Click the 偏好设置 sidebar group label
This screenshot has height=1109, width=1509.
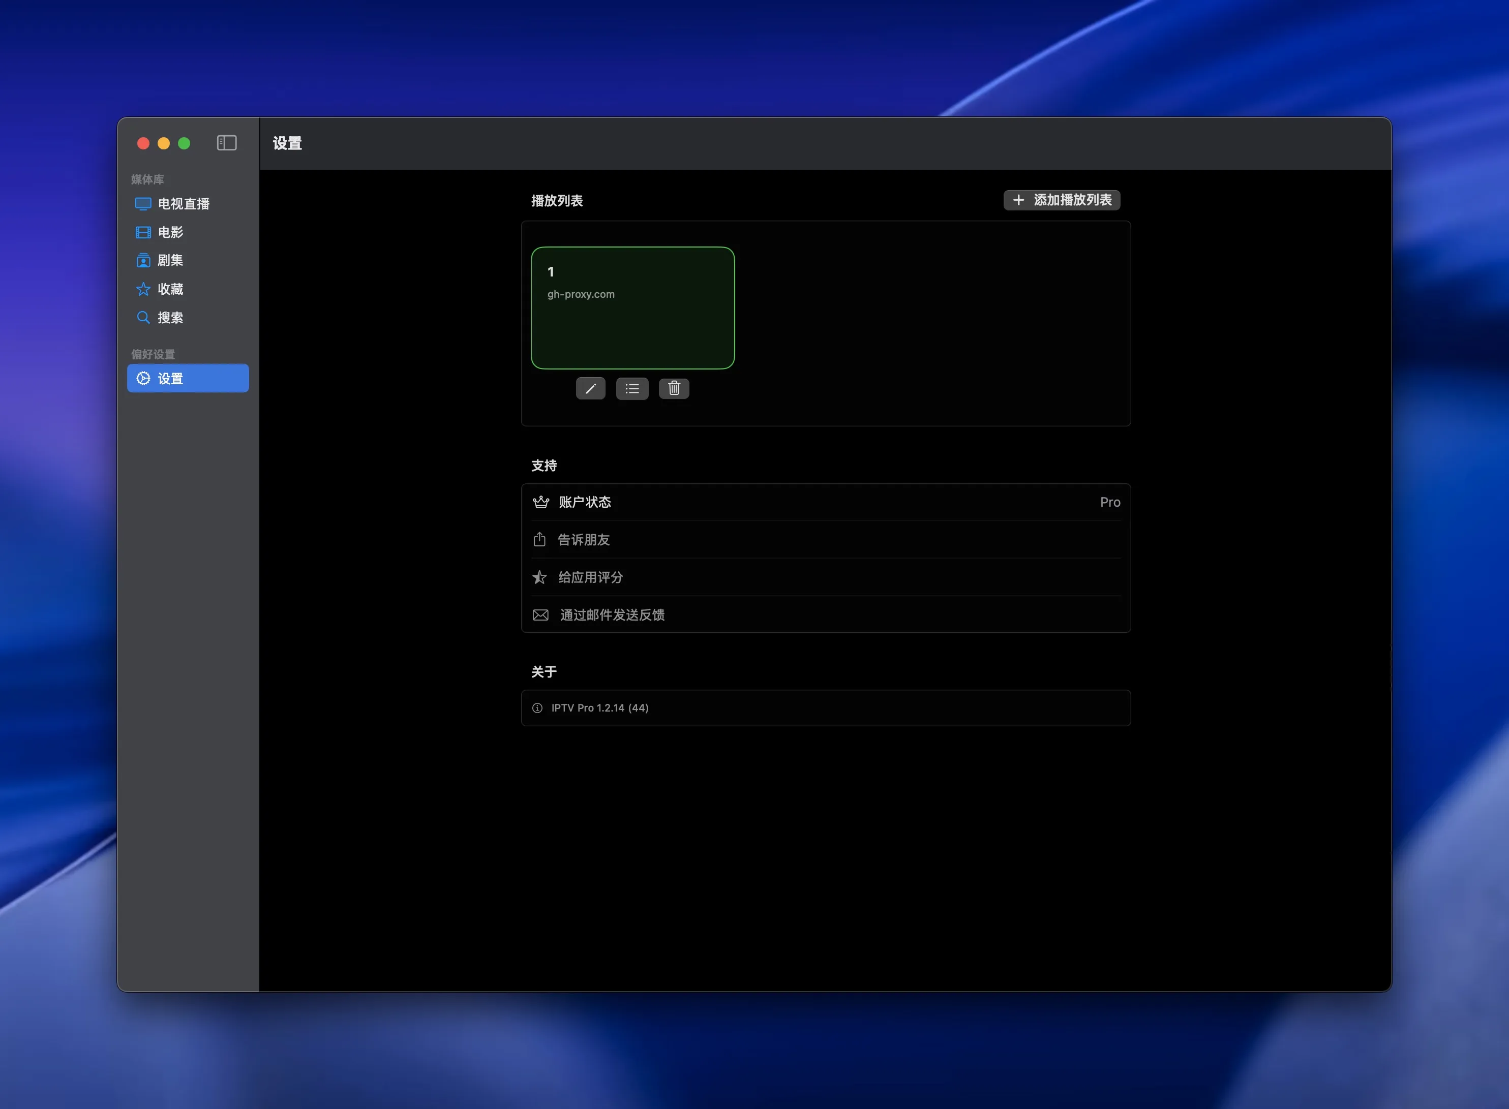pos(153,354)
